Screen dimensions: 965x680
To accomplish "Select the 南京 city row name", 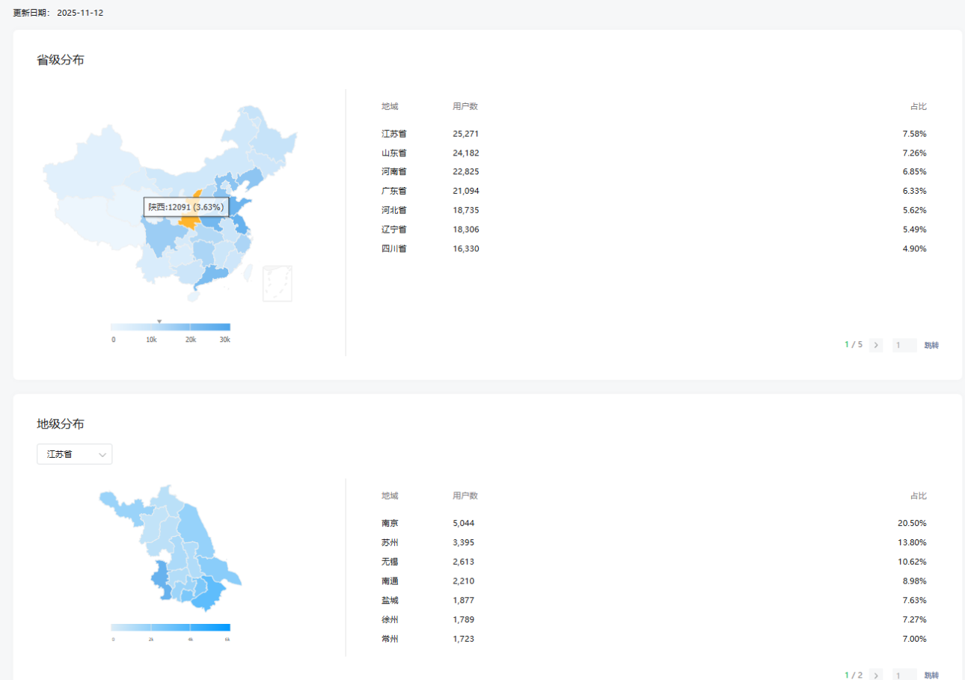I will [390, 523].
